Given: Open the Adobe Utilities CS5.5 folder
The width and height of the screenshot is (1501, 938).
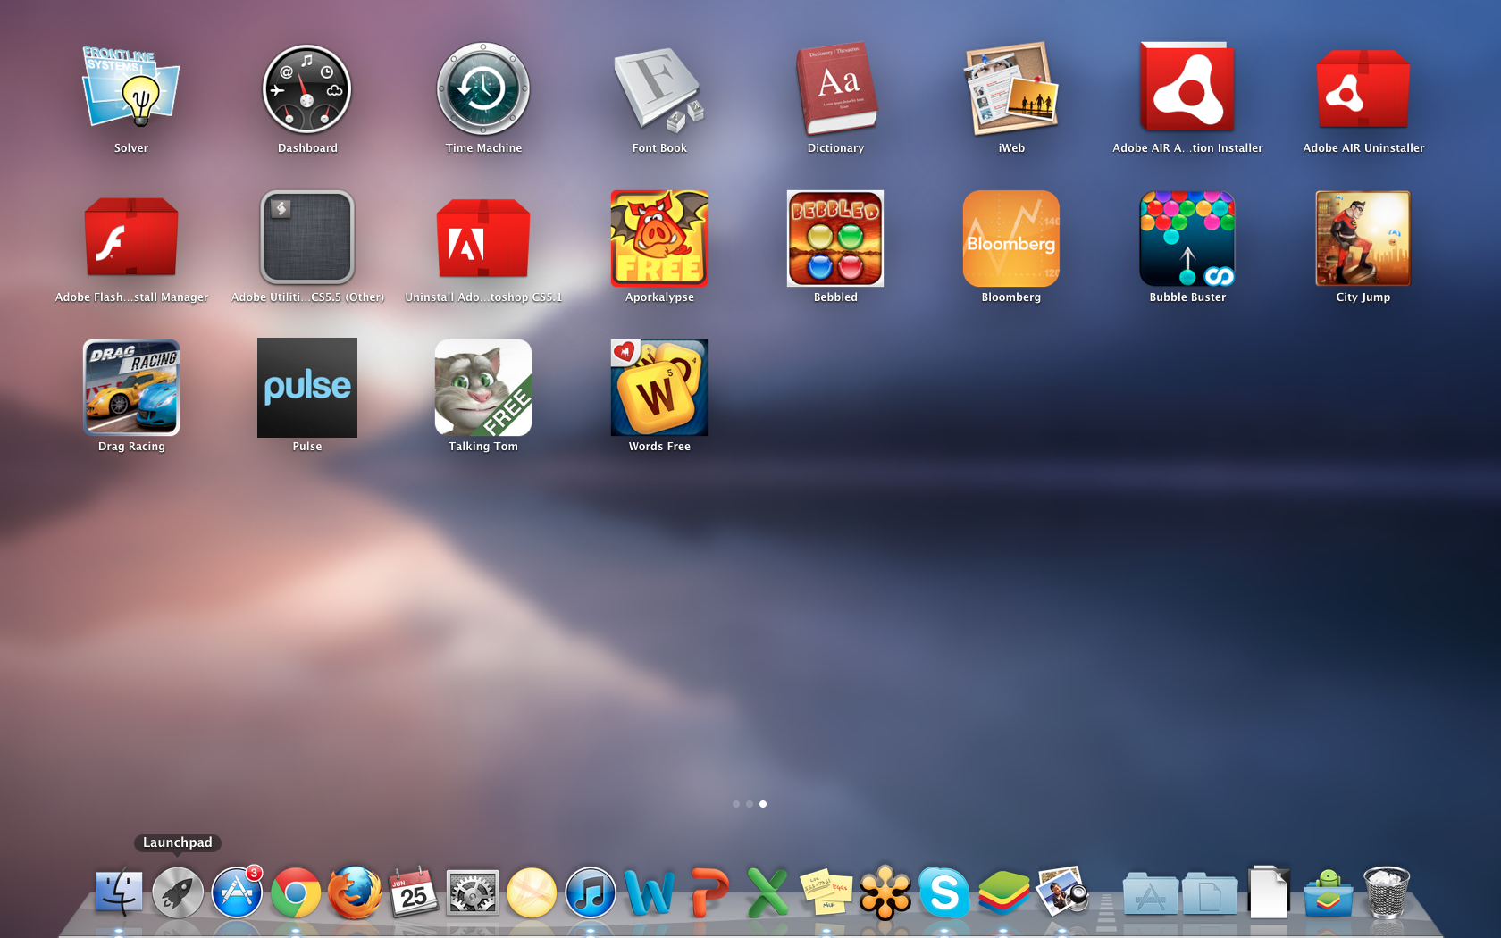Looking at the screenshot, I should click(x=307, y=239).
